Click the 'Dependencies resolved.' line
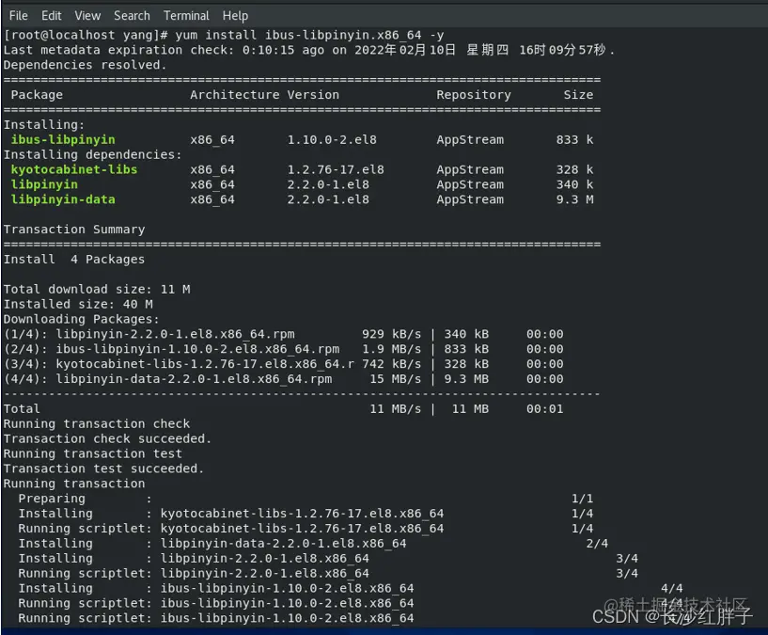 [85, 65]
